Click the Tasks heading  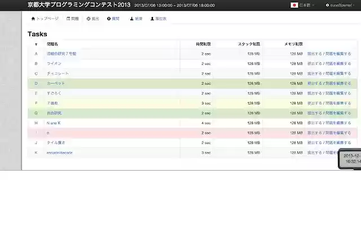click(37, 34)
